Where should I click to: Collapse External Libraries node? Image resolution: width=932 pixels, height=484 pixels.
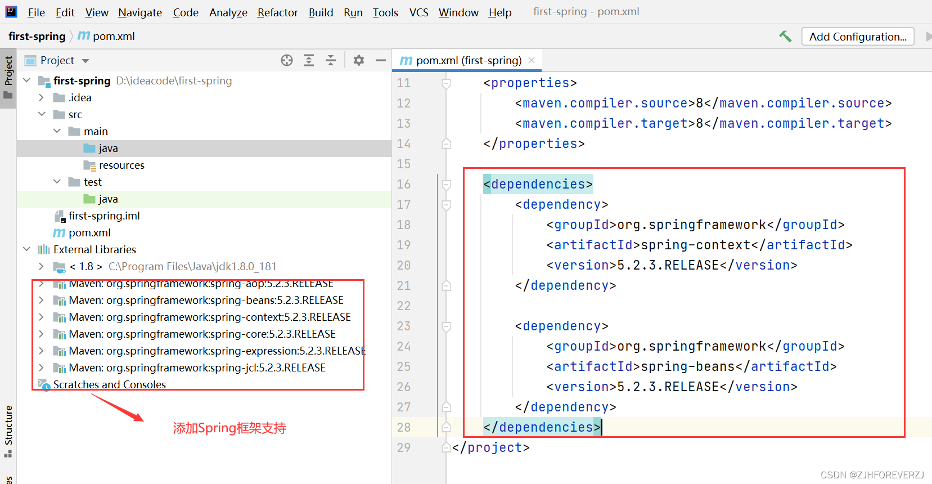(27, 249)
